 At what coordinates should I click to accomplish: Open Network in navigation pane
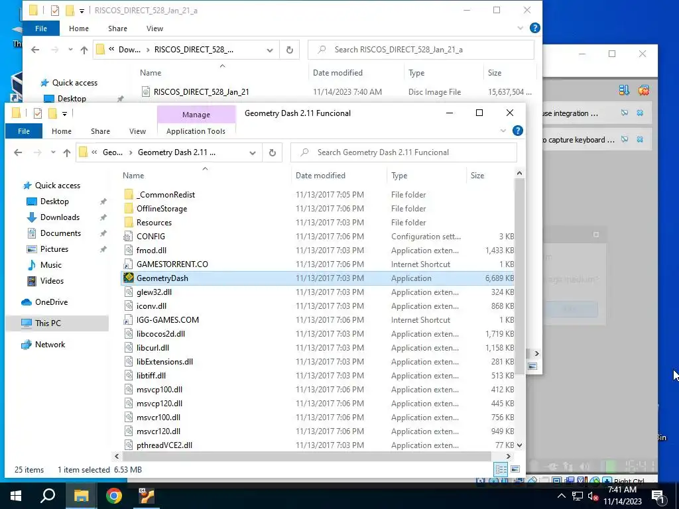tap(50, 345)
